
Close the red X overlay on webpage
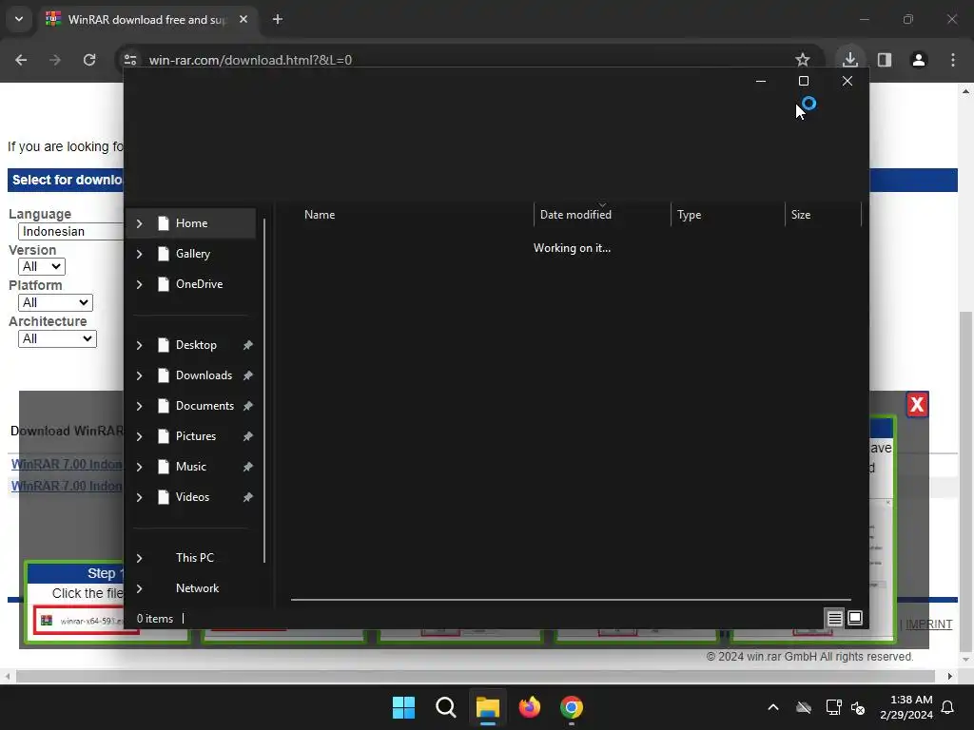[x=917, y=405]
